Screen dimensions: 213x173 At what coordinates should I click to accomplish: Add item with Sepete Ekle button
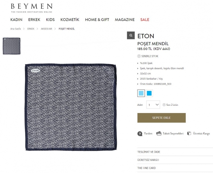(x=162, y=118)
